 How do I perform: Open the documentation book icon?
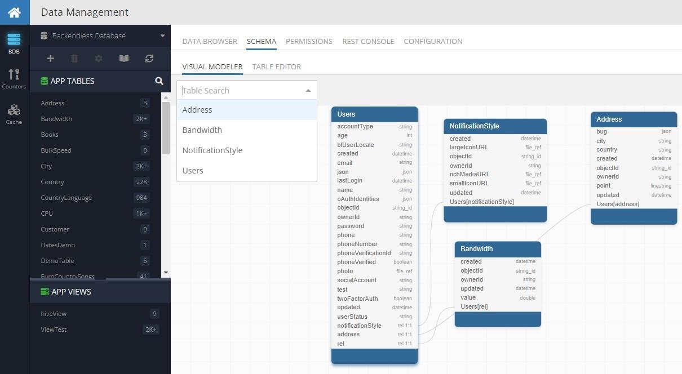pos(124,59)
